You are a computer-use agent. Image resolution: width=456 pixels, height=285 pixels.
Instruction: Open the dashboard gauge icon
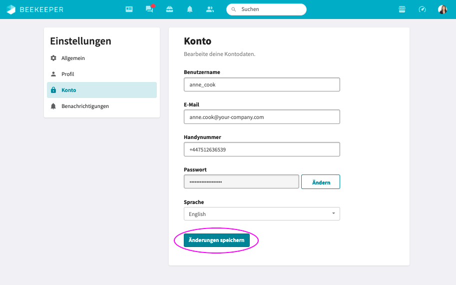tap(422, 9)
